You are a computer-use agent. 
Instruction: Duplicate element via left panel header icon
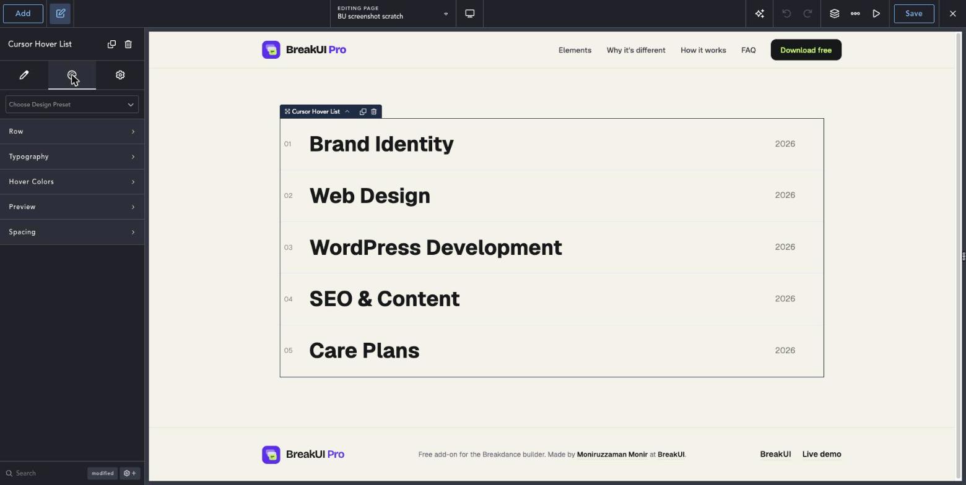[x=111, y=44]
